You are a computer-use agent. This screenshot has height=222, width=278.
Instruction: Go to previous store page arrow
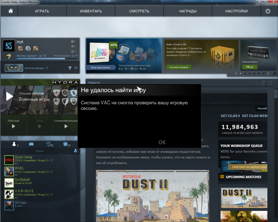pos(236,74)
